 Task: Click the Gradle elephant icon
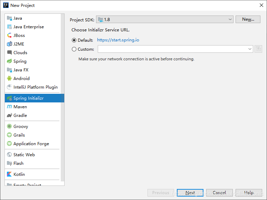pos(9,116)
